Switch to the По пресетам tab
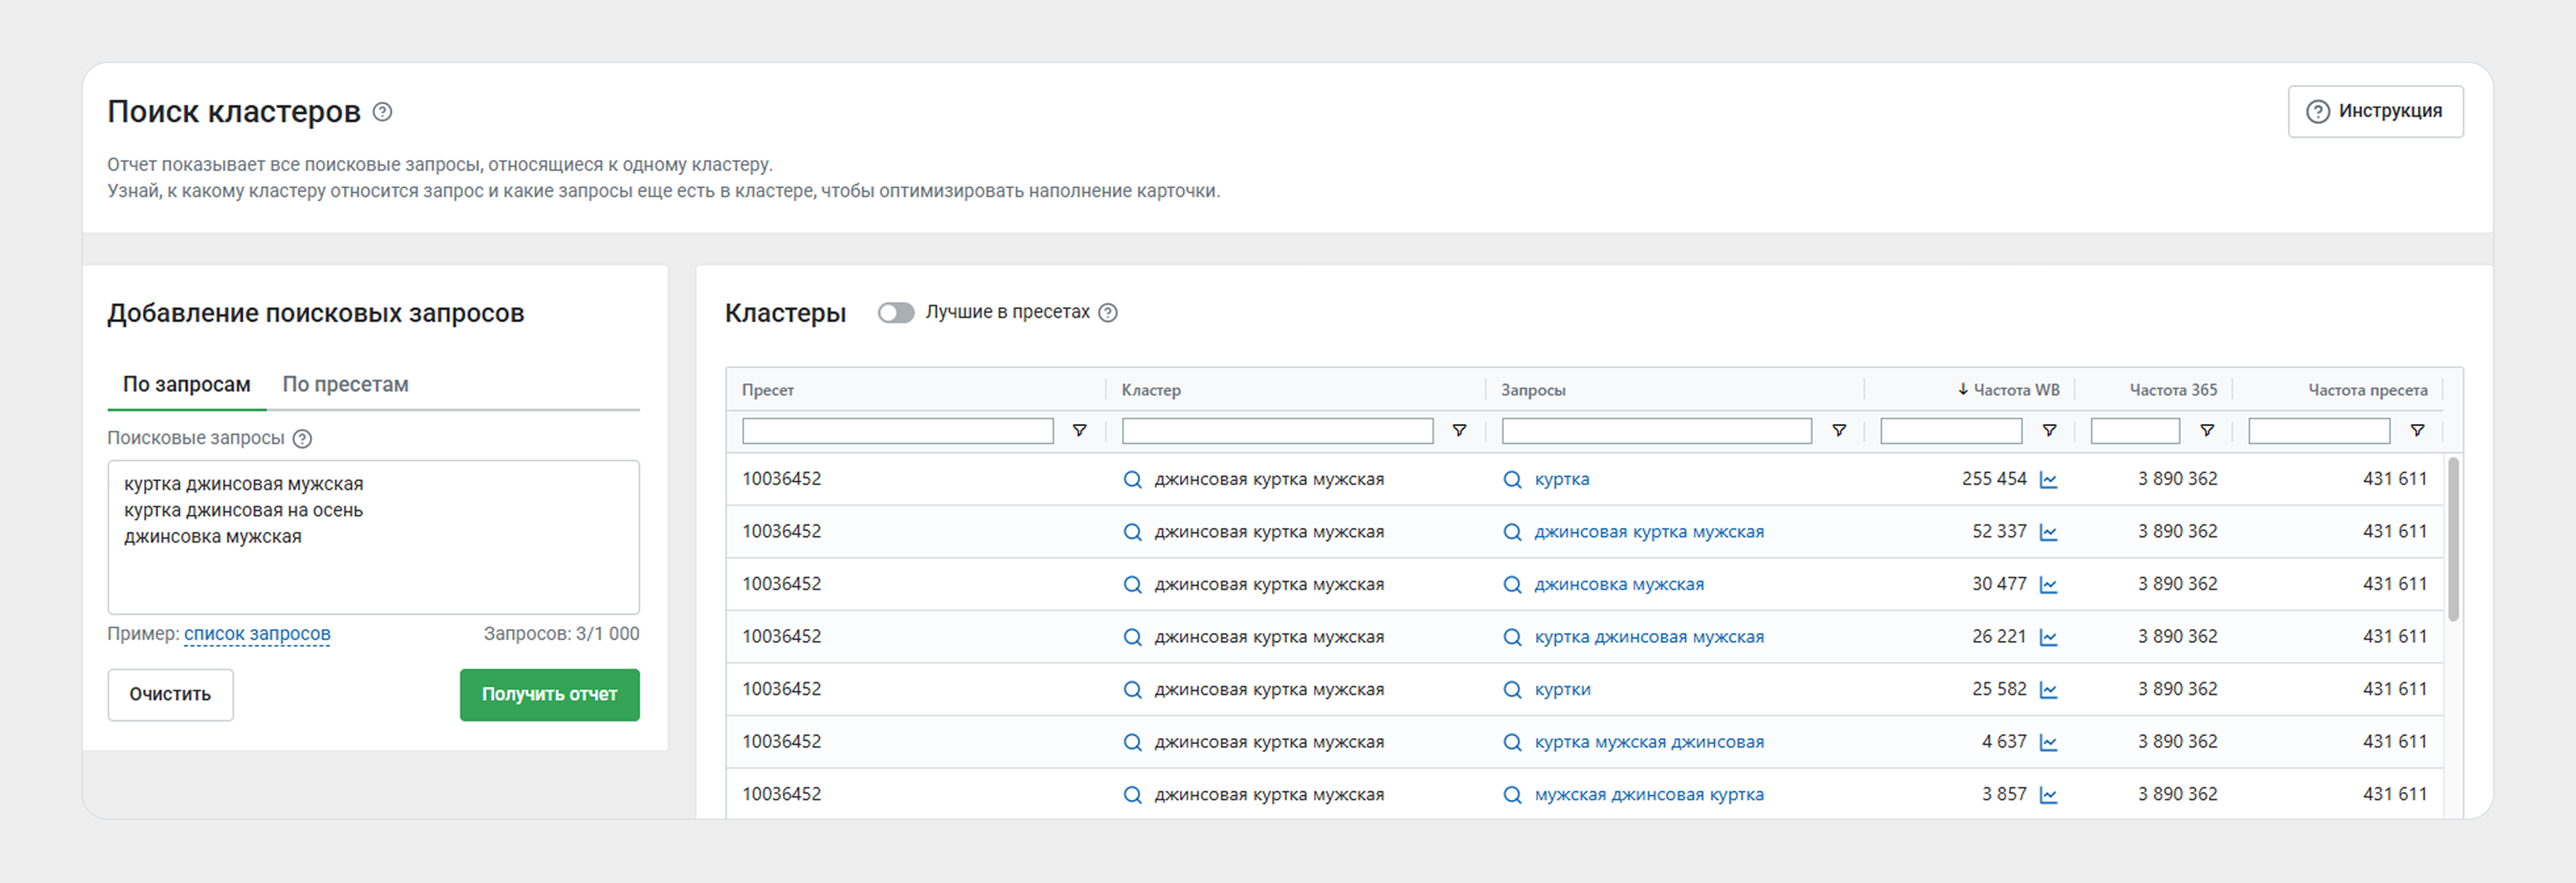Screen dimensions: 2576x883 click(x=345, y=385)
